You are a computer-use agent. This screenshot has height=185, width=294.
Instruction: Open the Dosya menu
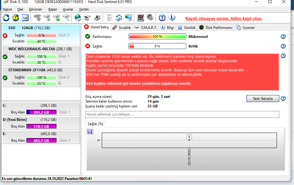click(7, 9)
